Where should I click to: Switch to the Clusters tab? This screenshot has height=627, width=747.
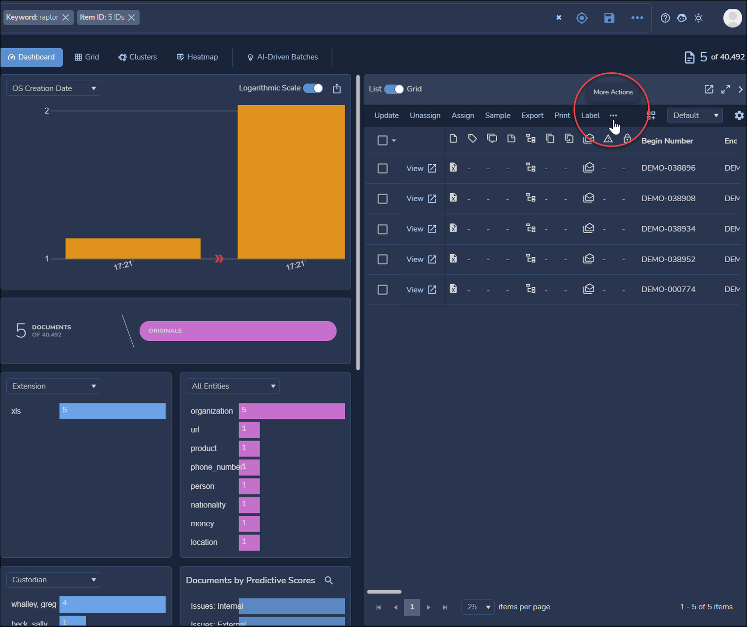point(138,57)
